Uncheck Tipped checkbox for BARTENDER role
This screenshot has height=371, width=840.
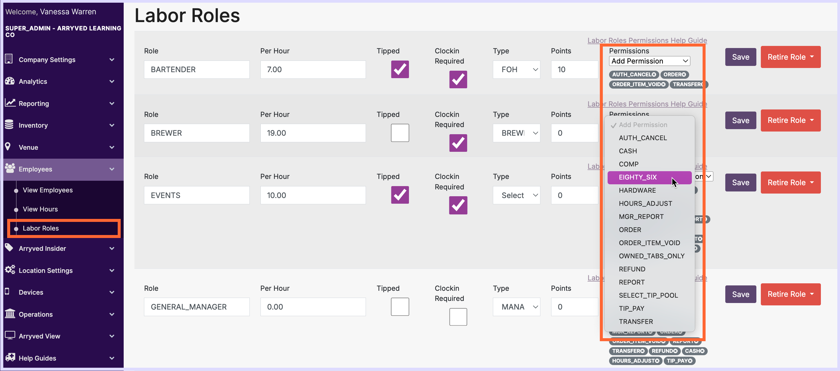click(x=400, y=69)
